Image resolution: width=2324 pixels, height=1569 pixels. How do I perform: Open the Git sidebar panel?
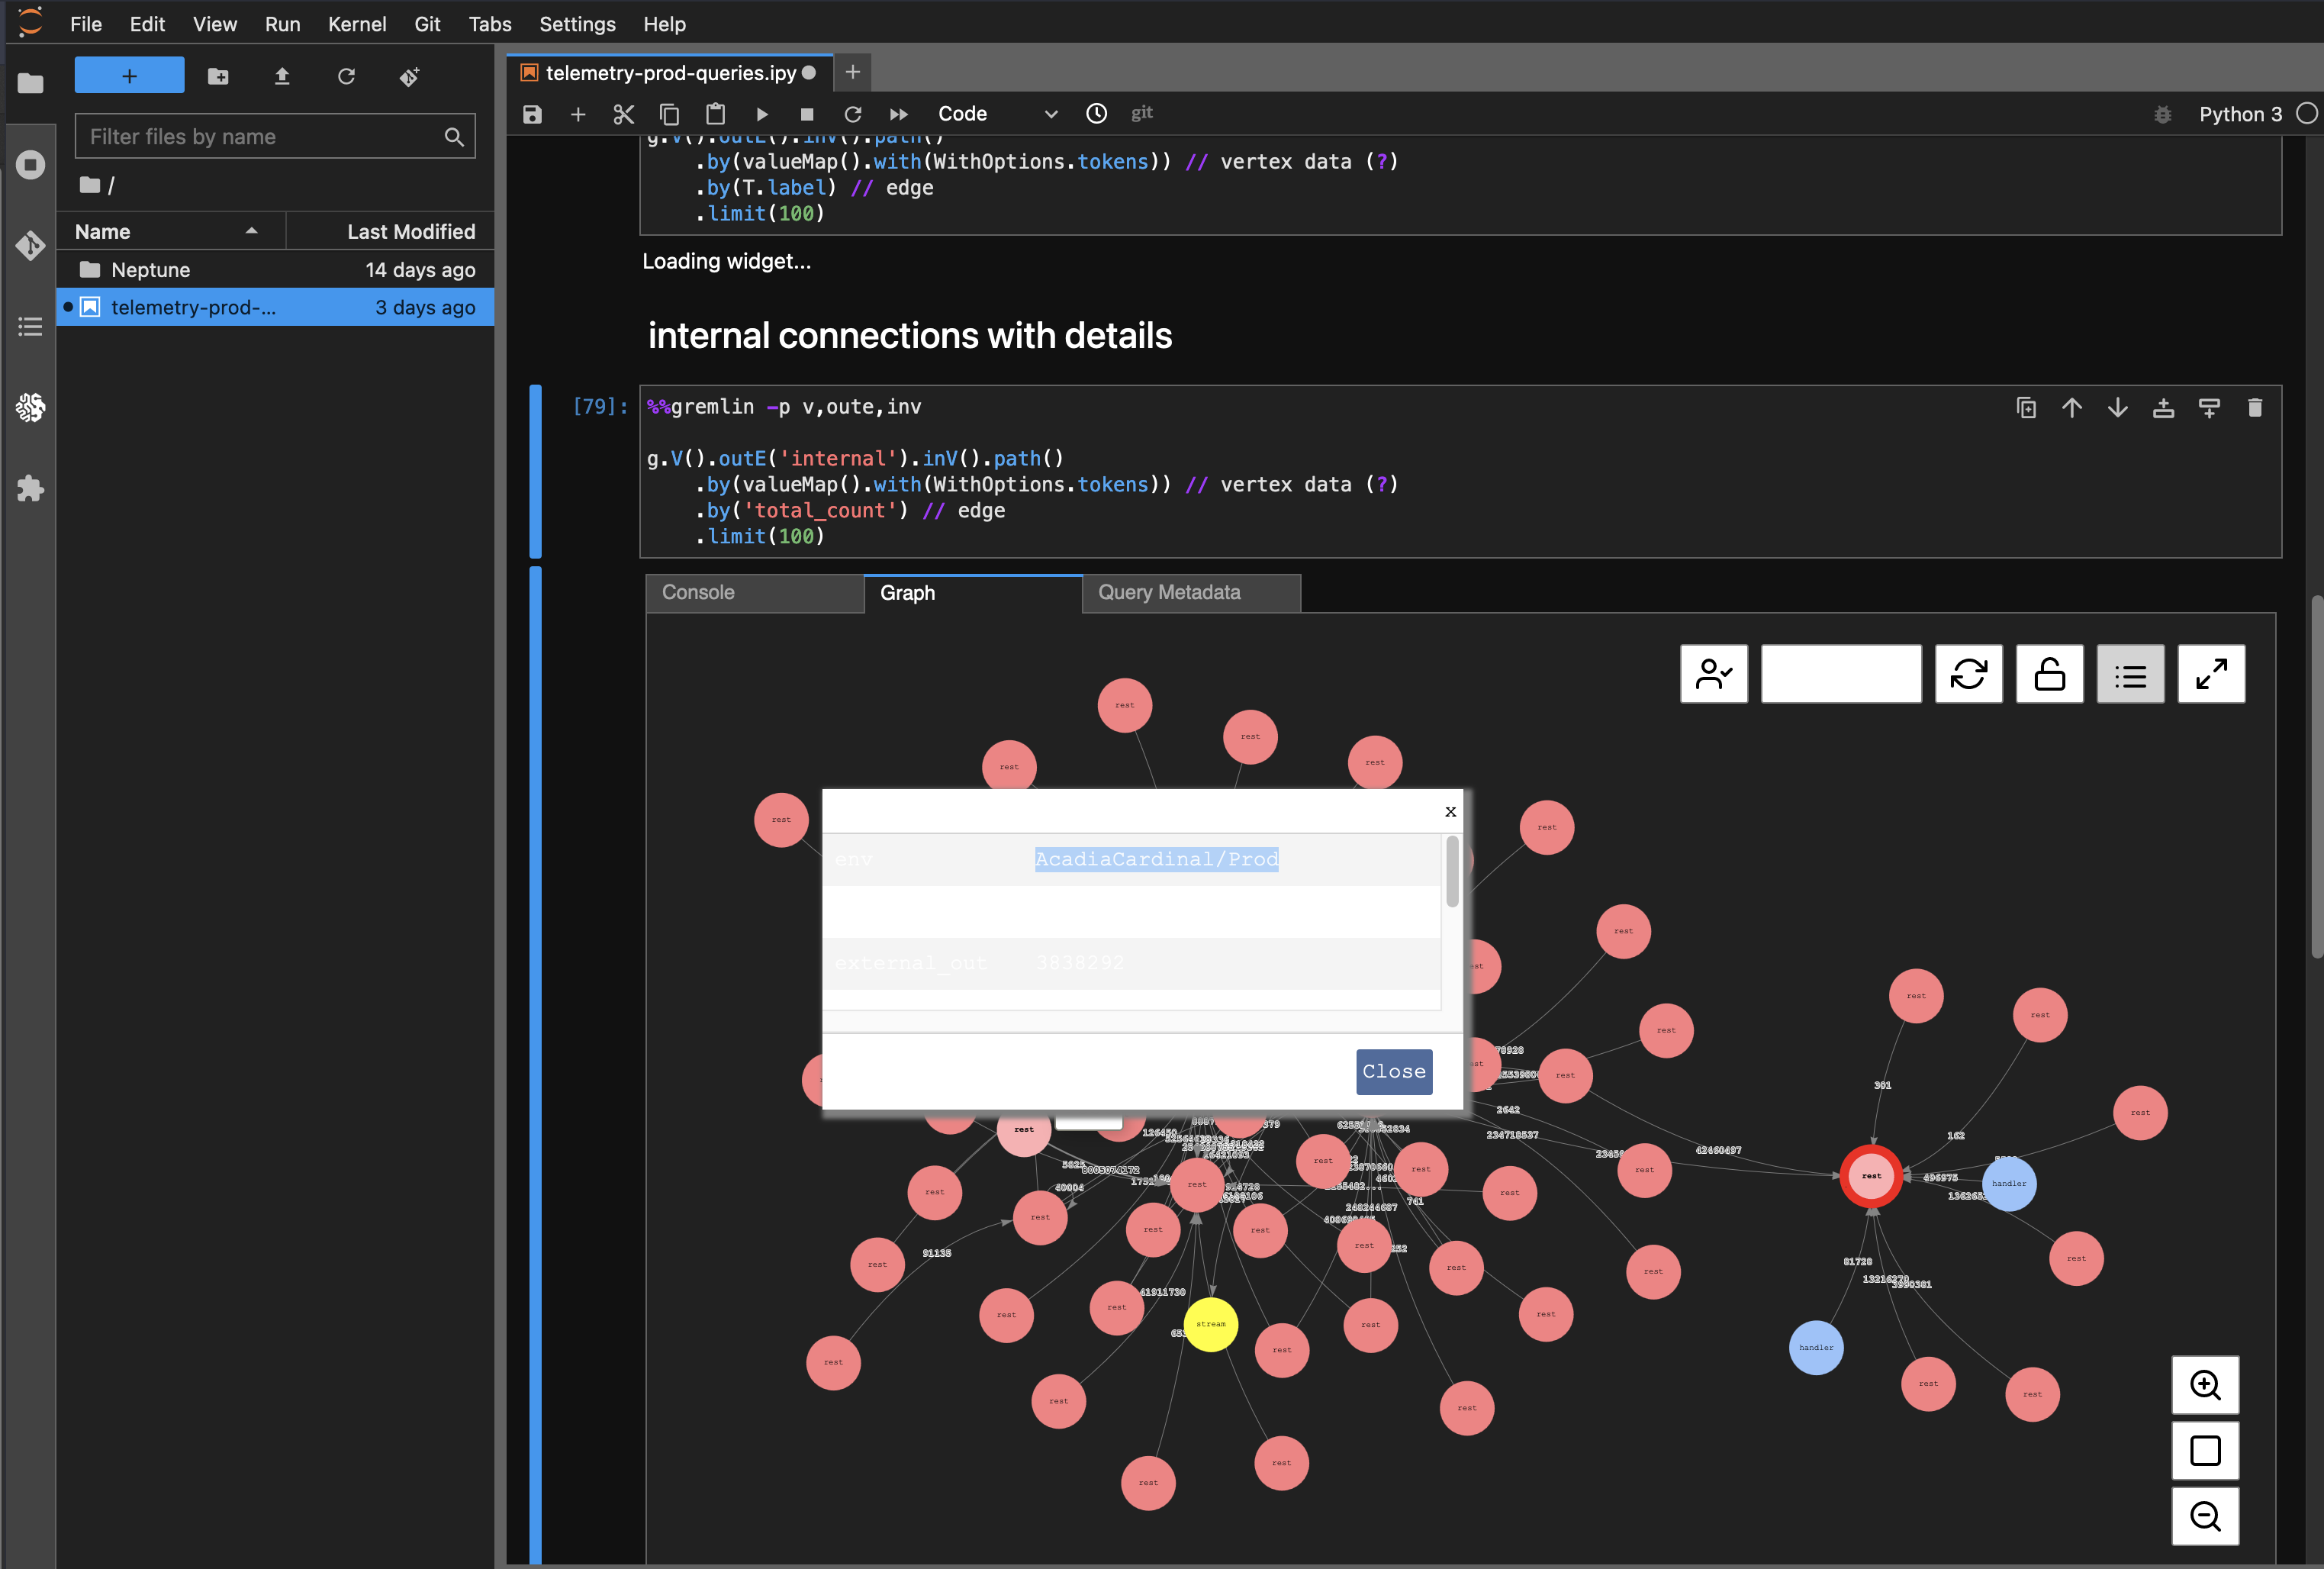pos(30,245)
